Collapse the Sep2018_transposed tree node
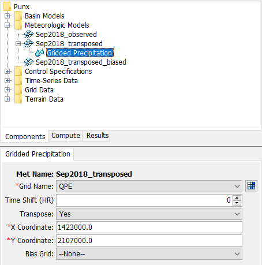Screen dimensions: 262x265 click(x=18, y=44)
